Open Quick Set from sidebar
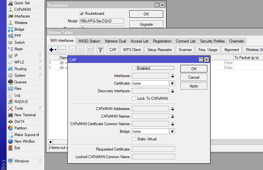The height and width of the screenshot is (170, 263). click(x=22, y=3)
